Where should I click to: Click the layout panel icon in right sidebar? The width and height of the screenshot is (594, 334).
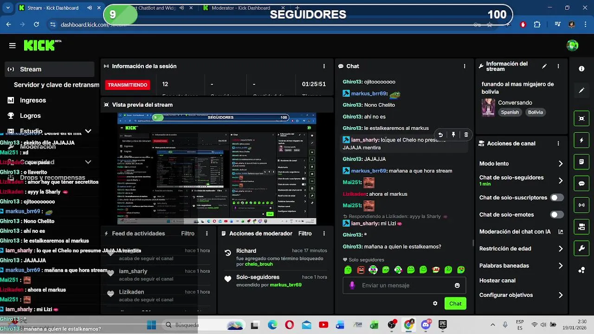(x=581, y=227)
